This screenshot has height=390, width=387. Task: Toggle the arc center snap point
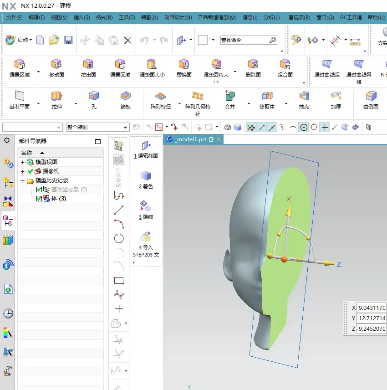(304, 128)
